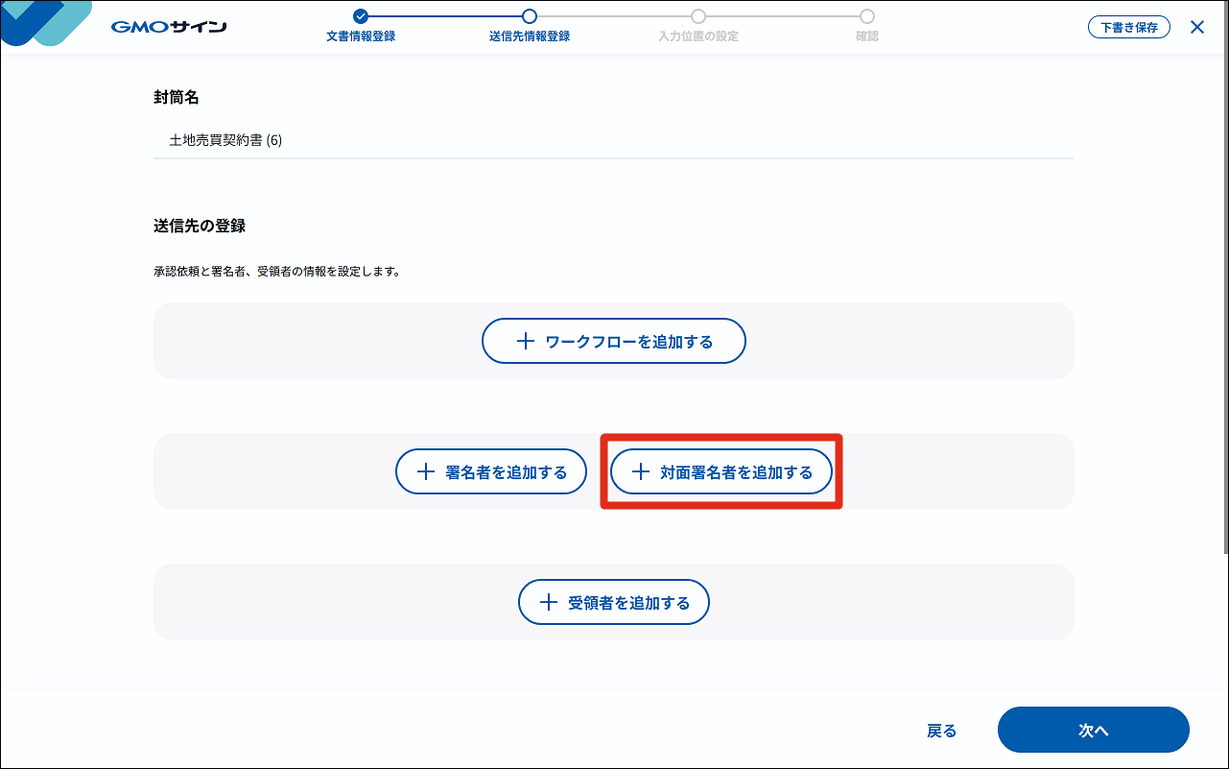Image resolution: width=1229 pixels, height=769 pixels.
Task: Click the 入力位置の設定 step circle
Action: pos(698,15)
